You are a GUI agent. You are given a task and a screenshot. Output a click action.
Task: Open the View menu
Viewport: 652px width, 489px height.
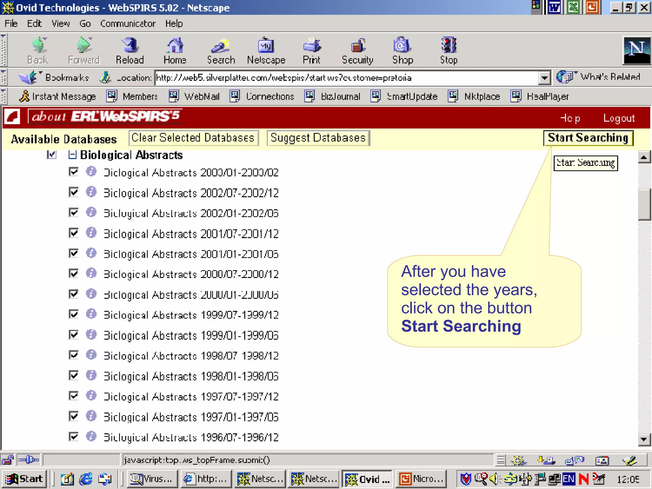click(61, 24)
